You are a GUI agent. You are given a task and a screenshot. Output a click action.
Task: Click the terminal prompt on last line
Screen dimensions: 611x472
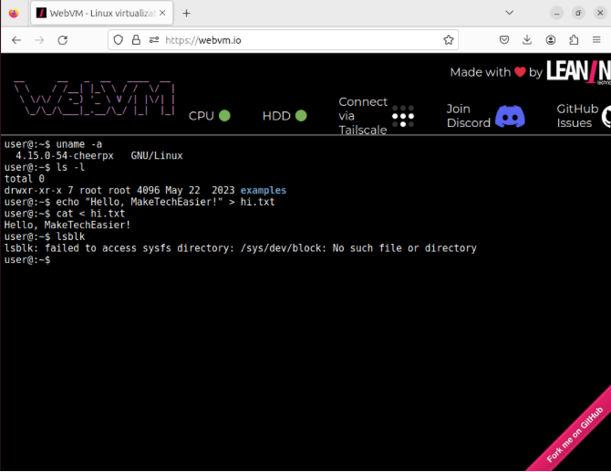(x=27, y=260)
